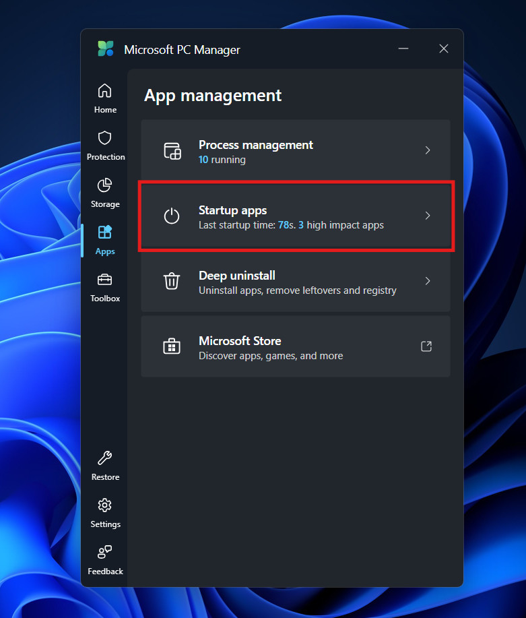Click the Deep uninstall trash icon
526x618 pixels.
point(172,281)
